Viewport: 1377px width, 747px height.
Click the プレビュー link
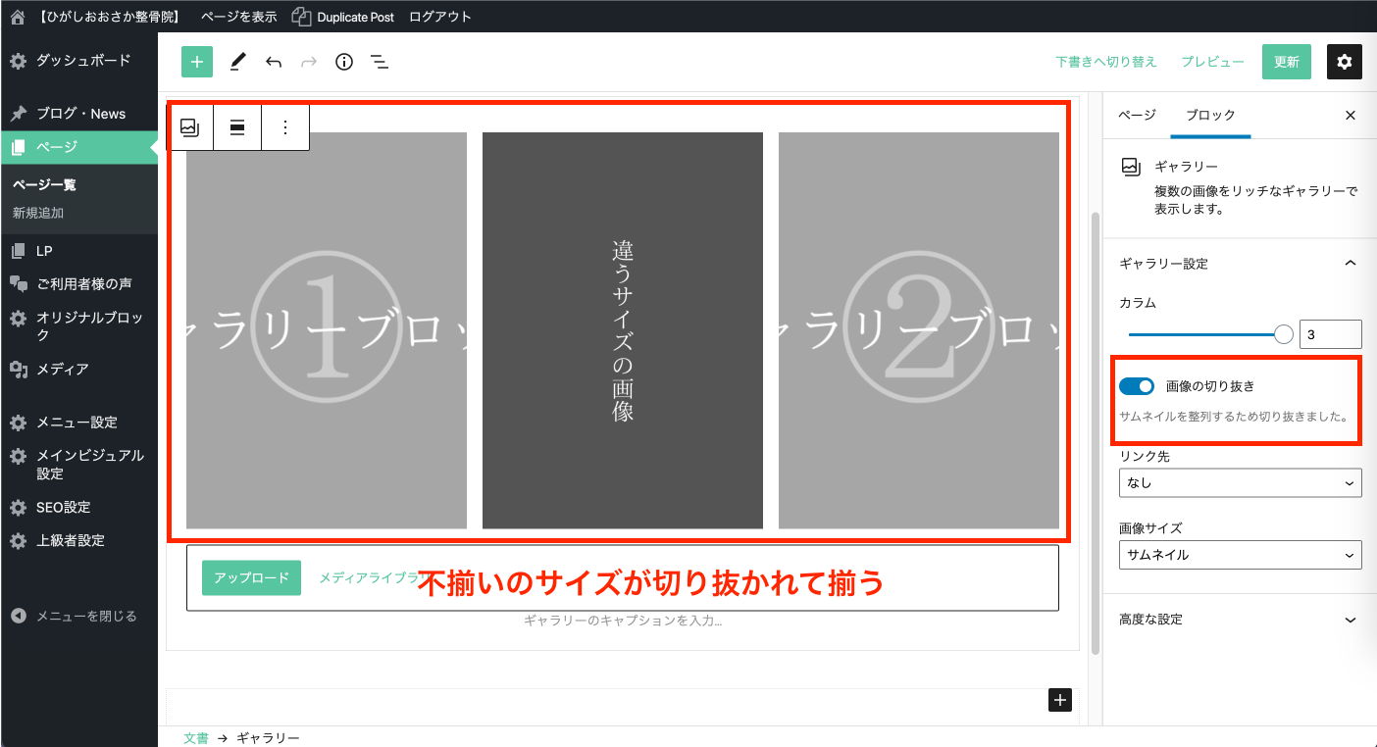point(1212,62)
